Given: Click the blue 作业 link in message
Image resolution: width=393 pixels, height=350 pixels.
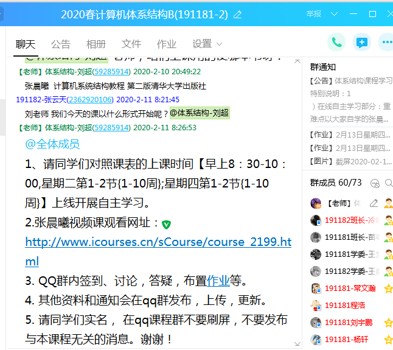Looking at the screenshot, I should (x=218, y=281).
